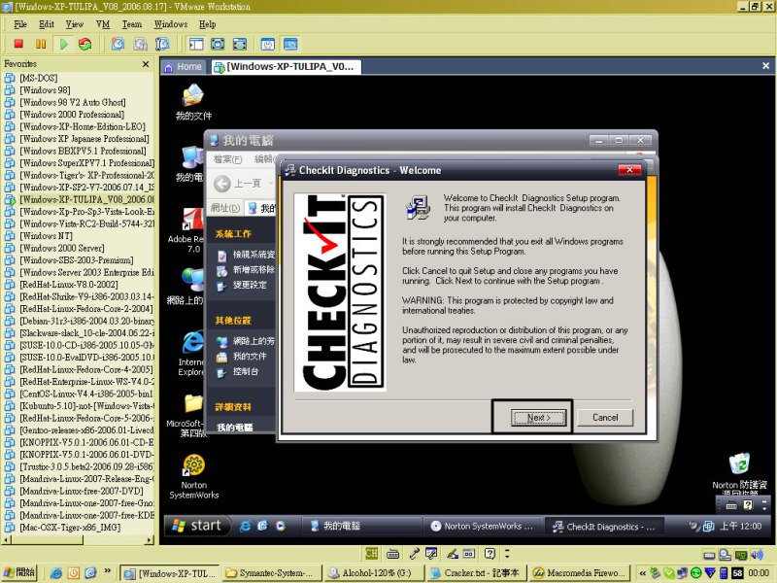Click 控制台 link in 我的電腦 task pane
Screen dimensions: 777x583
[238, 371]
